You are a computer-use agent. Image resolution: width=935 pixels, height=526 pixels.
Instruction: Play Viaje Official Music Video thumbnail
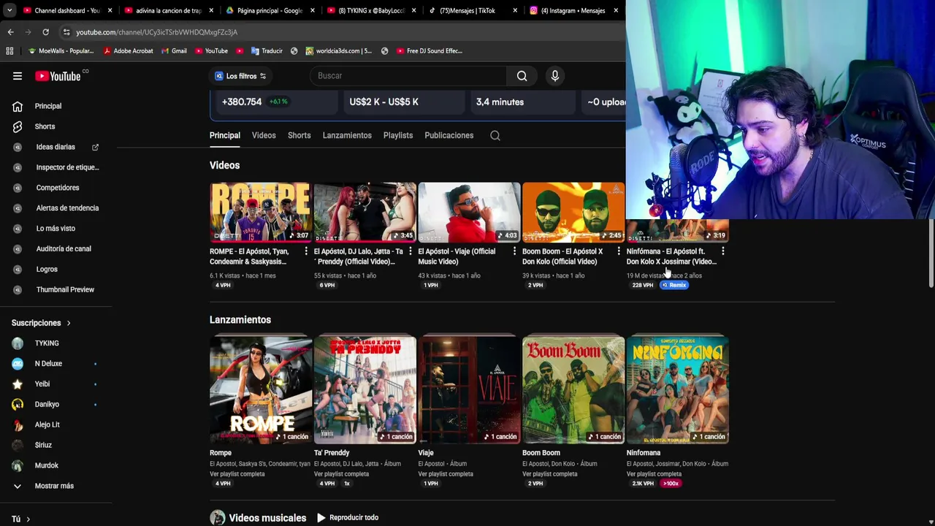coord(469,212)
